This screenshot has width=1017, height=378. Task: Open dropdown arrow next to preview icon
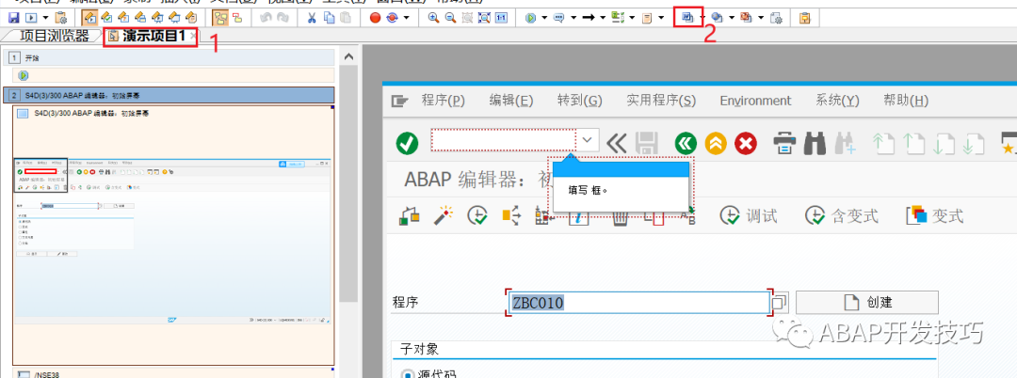[45, 18]
